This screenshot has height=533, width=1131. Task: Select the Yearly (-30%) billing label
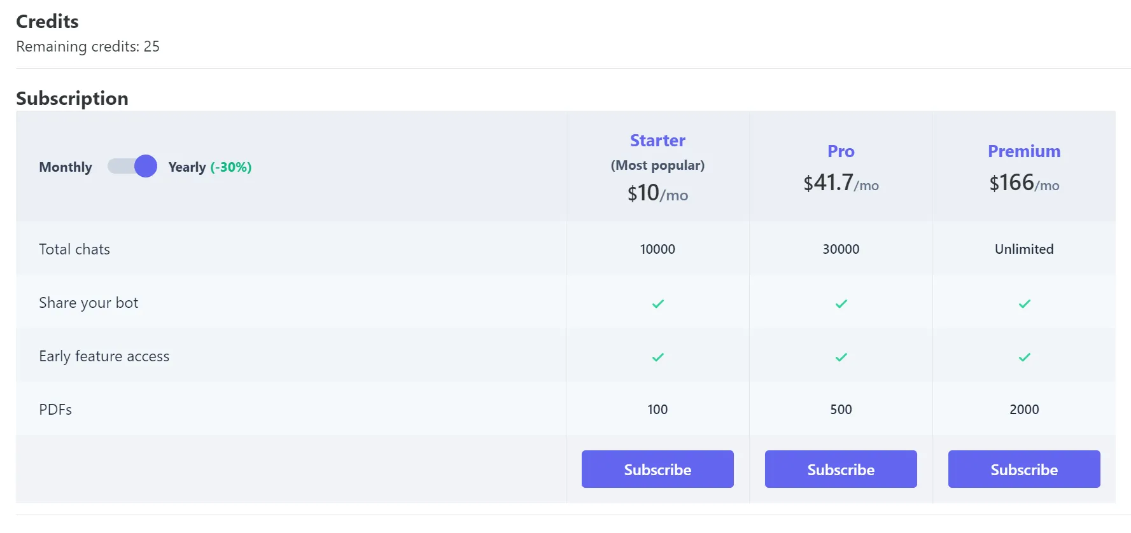pyautogui.click(x=209, y=167)
